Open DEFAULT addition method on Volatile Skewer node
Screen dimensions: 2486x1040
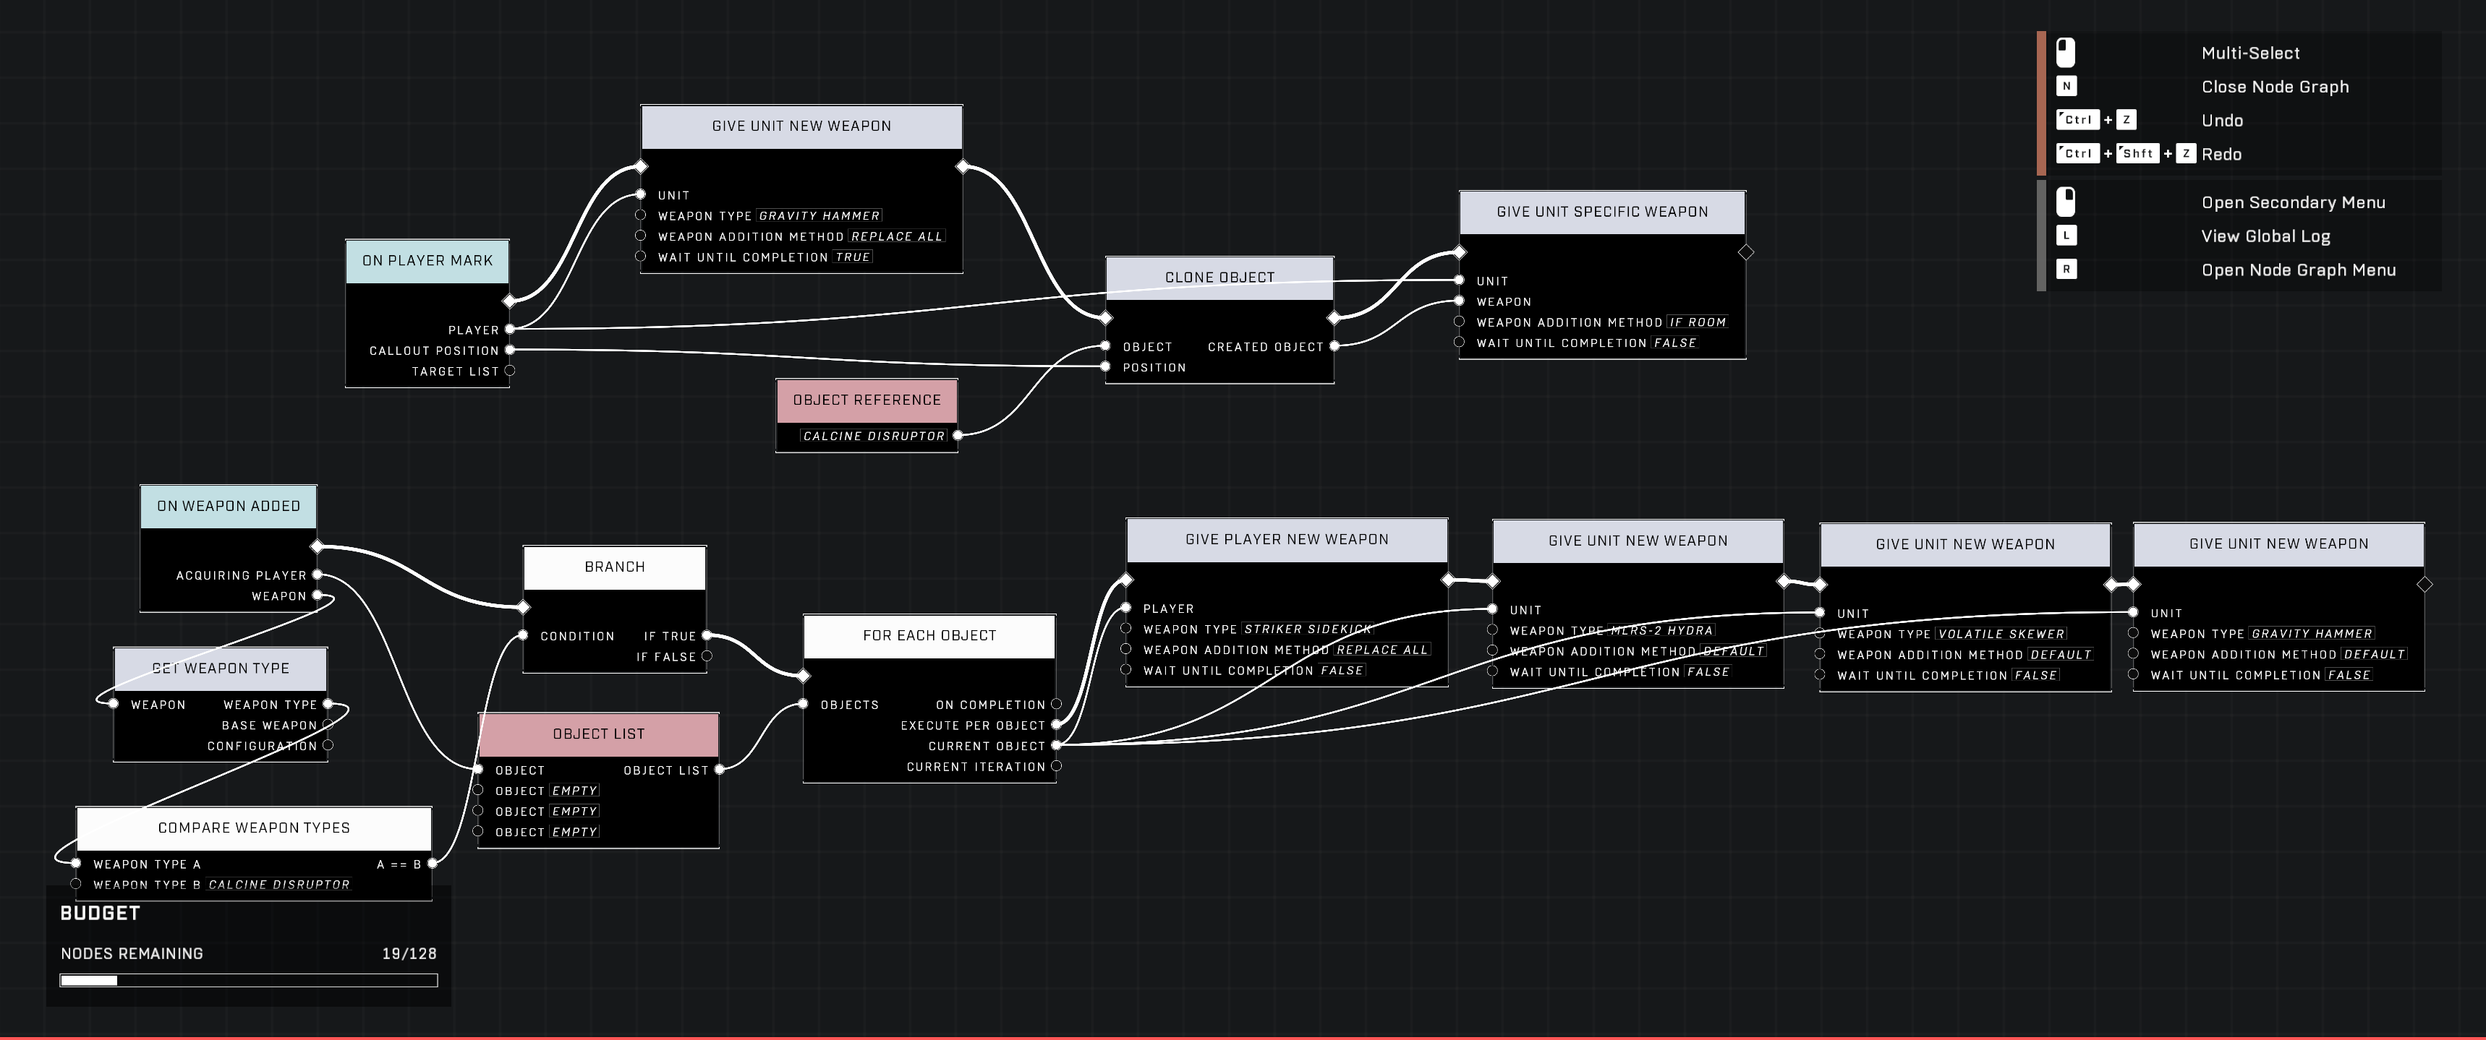pos(2061,656)
